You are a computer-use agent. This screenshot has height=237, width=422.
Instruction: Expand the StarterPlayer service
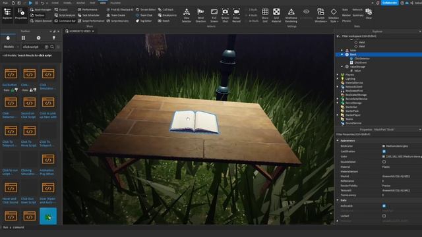(338, 115)
